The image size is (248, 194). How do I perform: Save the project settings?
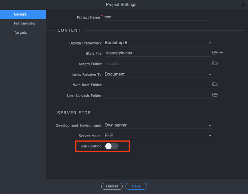[x=136, y=186]
